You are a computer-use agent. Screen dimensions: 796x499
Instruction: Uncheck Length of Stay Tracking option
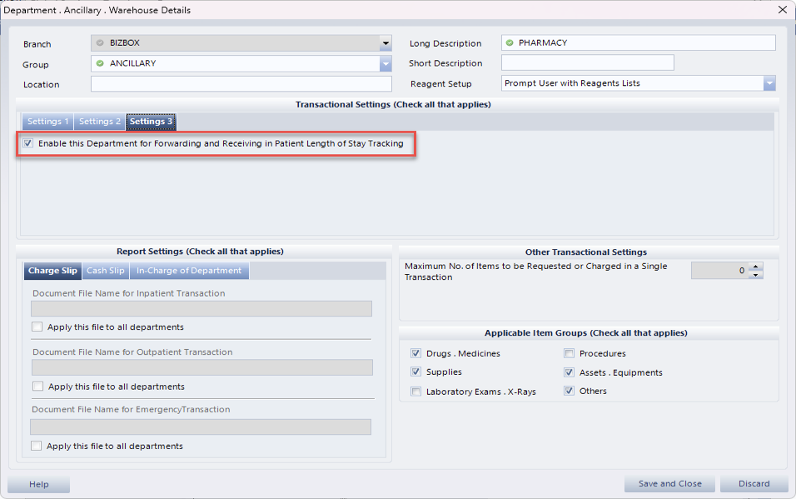tap(28, 143)
